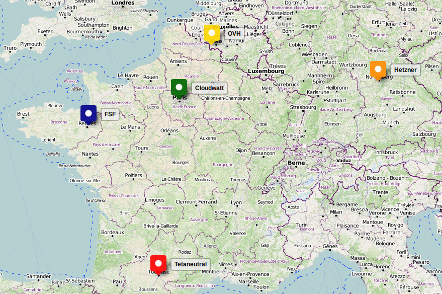Click the Florence city label
The height and width of the screenshot is (294, 442).
click(383, 266)
